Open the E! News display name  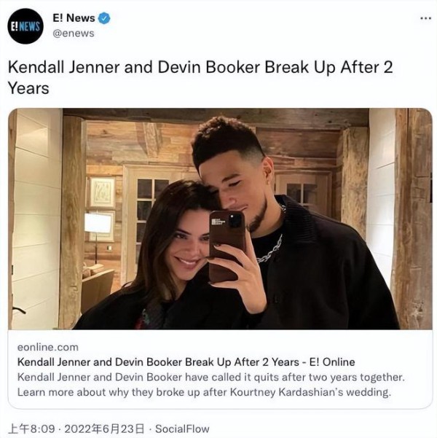(74, 18)
